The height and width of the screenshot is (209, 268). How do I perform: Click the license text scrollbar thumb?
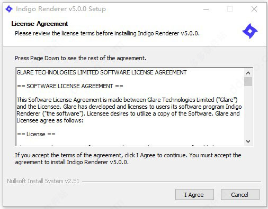tap(248, 81)
